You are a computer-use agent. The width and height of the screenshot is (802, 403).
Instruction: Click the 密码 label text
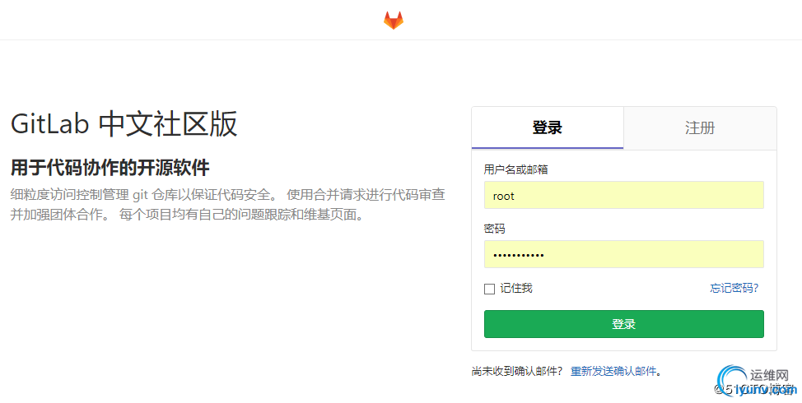pos(494,229)
